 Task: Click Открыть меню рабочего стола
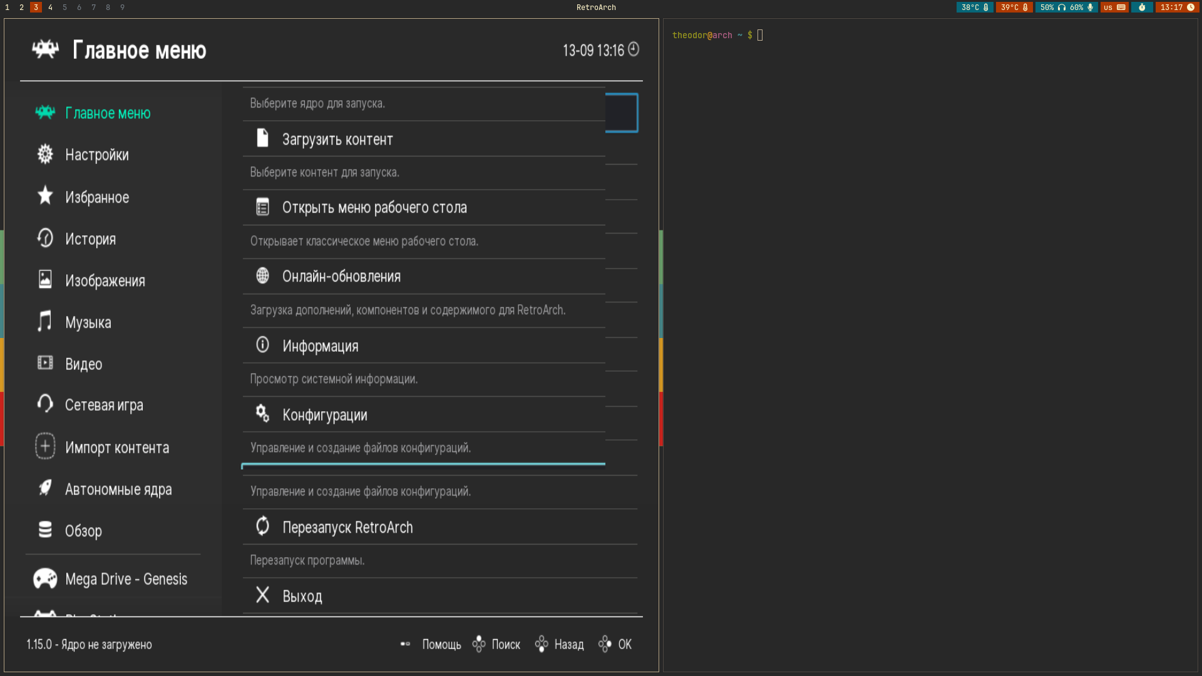(374, 207)
